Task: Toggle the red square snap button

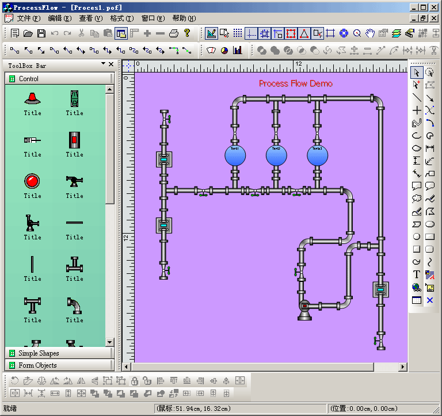Action: click(x=291, y=33)
